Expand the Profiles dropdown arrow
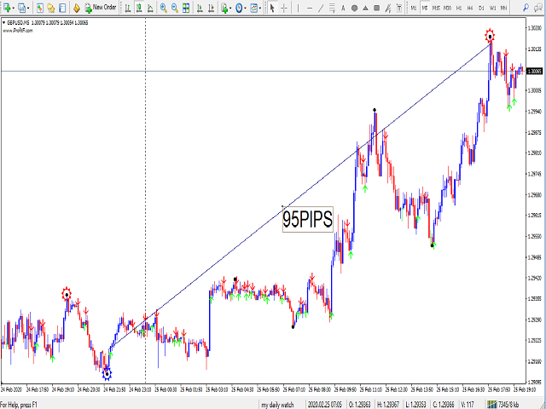This screenshot has width=546, height=409. [x=28, y=8]
